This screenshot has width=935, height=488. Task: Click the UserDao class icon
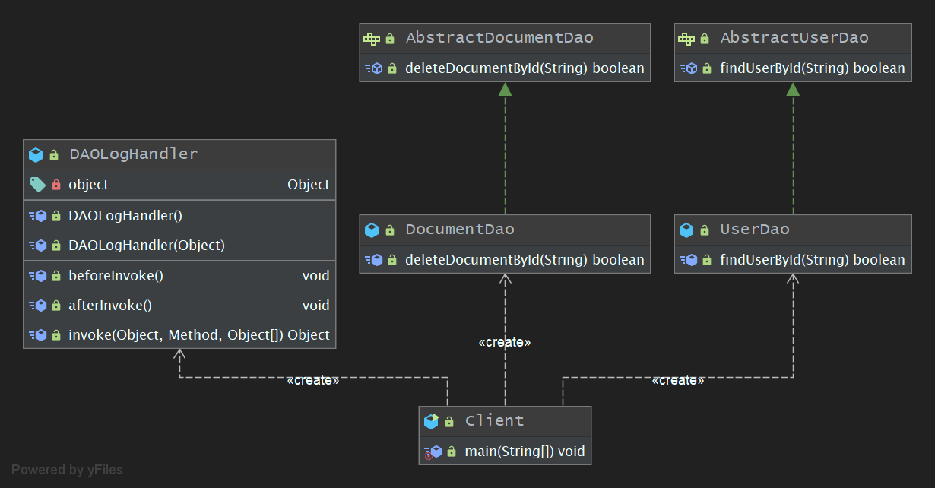(686, 230)
